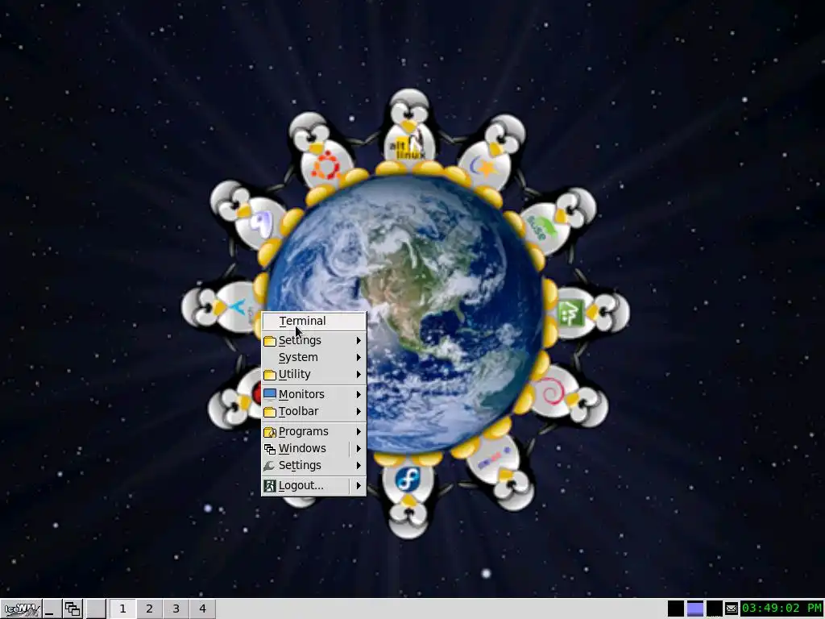825x619 pixels.
Task: Switch to workspace 3
Action: click(x=176, y=609)
